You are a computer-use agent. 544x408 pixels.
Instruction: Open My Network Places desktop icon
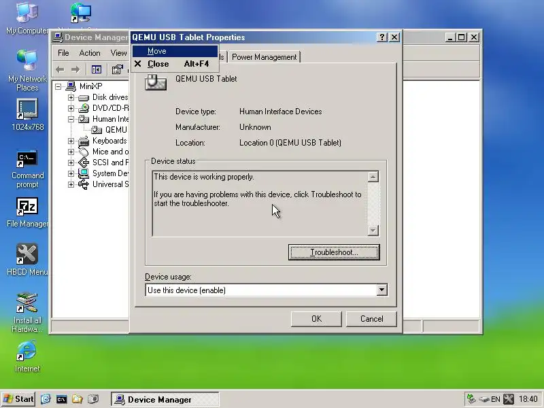[27, 70]
